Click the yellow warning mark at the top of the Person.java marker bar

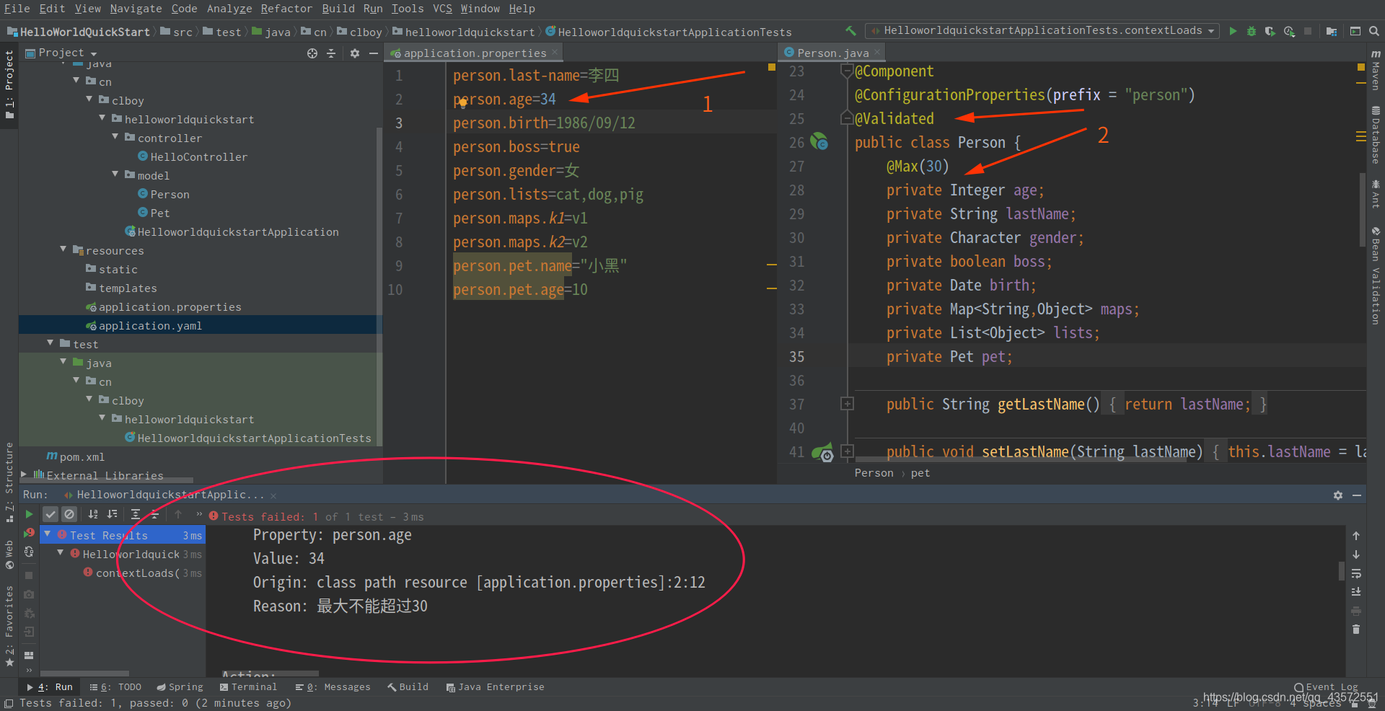click(x=1361, y=67)
